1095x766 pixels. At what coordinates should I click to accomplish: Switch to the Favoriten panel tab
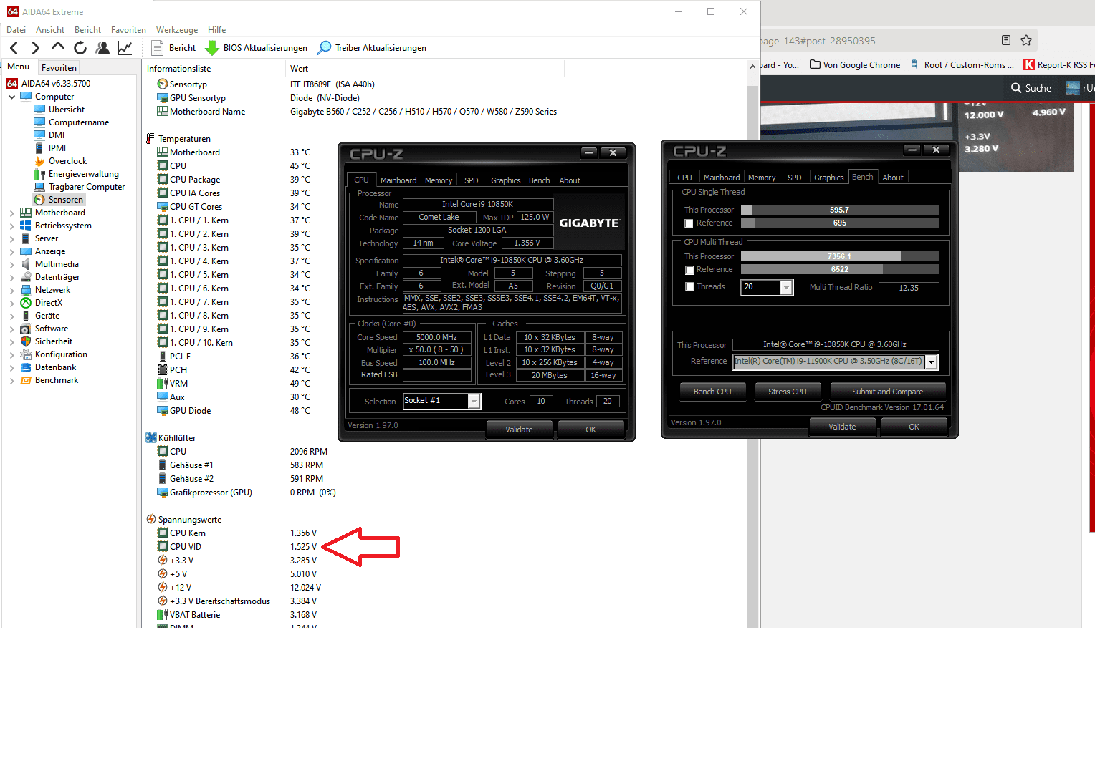[x=59, y=68]
